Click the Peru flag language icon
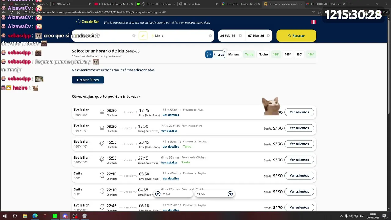391x220 pixels. [x=313, y=22]
